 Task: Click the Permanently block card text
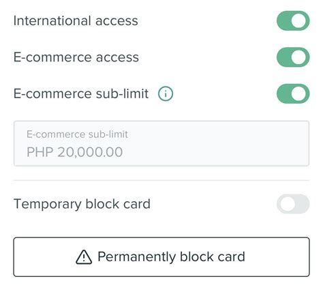pyautogui.click(x=171, y=257)
